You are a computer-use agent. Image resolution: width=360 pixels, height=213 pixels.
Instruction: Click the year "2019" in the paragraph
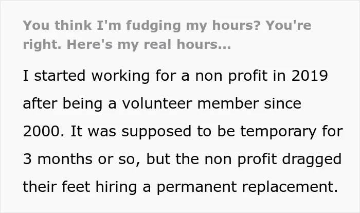pos(310,76)
